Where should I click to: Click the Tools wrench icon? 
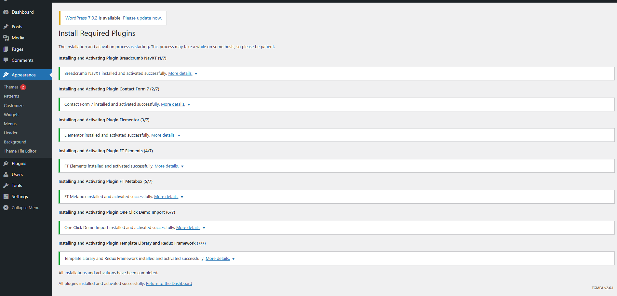click(6, 185)
